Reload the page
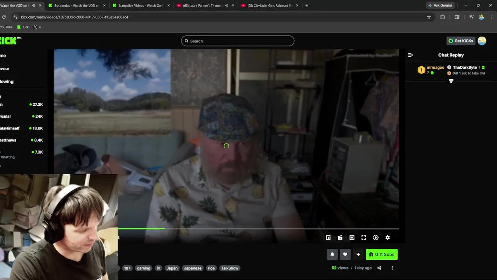The width and height of the screenshot is (497, 280). click(x=4, y=17)
